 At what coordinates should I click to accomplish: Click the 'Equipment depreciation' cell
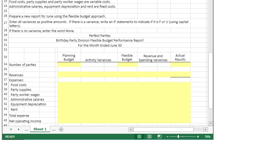click(28, 104)
